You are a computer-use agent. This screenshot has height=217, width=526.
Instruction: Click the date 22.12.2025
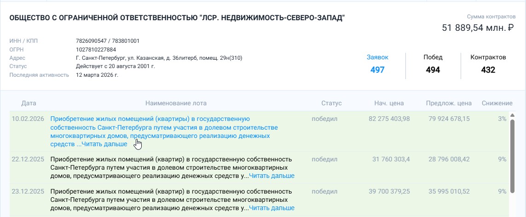pyautogui.click(x=28, y=160)
